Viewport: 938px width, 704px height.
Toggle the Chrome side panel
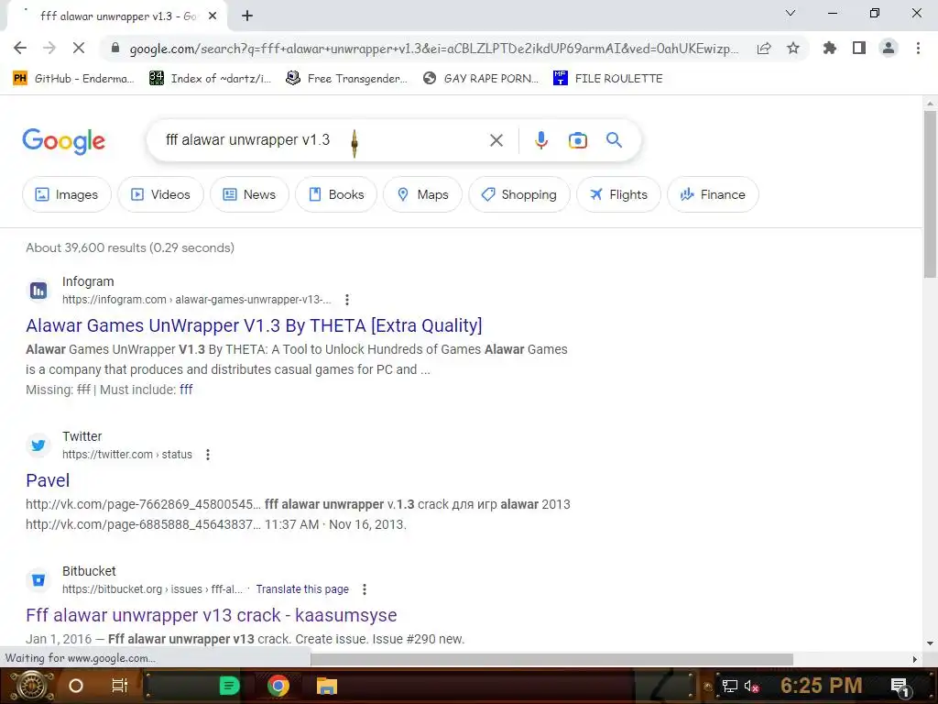(859, 48)
